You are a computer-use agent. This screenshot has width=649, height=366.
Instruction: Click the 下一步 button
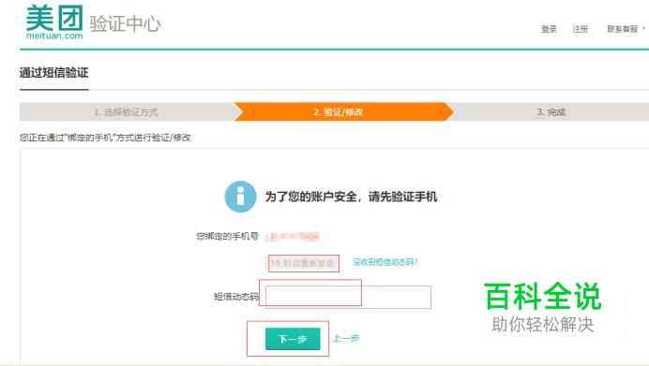click(293, 339)
